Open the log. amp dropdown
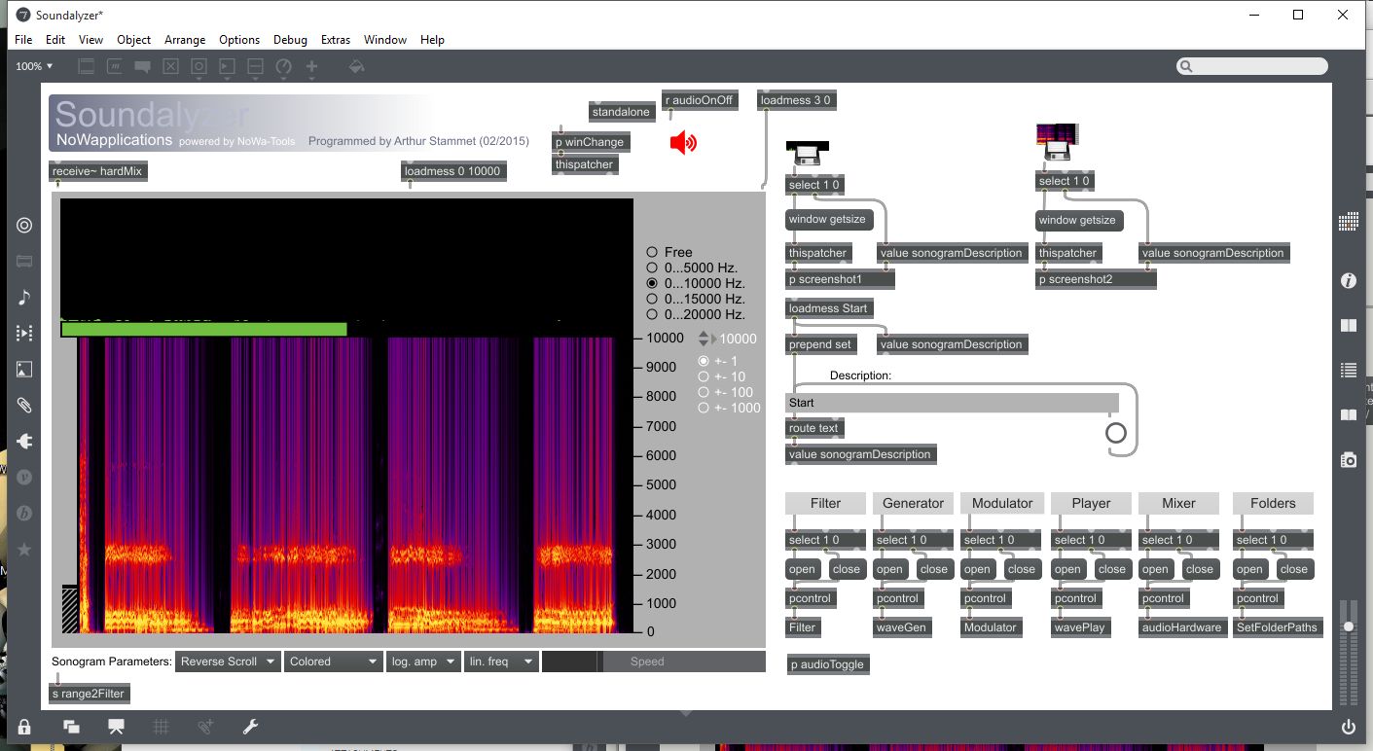Screen dimensions: 1373x751 422,662
